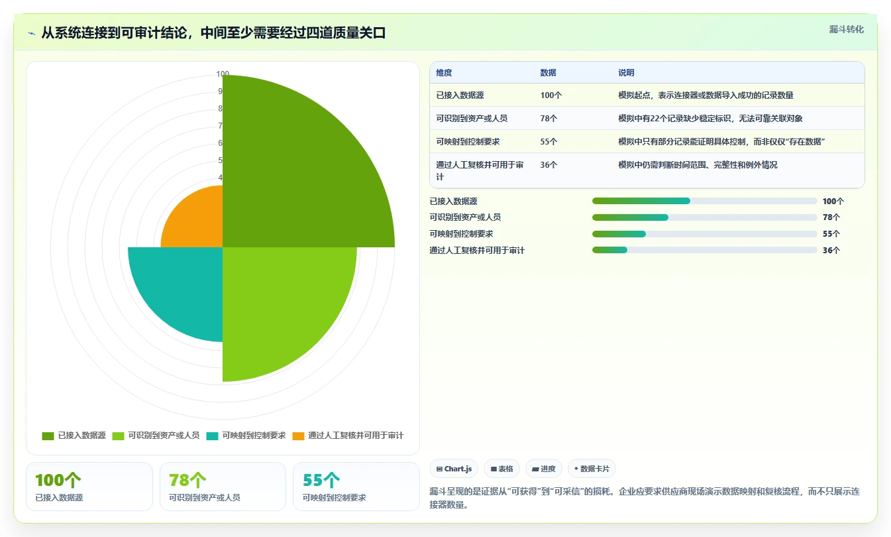Viewport: 891px width, 537px height.
Task: Click the 100个 value beside progress bar
Action: [833, 202]
